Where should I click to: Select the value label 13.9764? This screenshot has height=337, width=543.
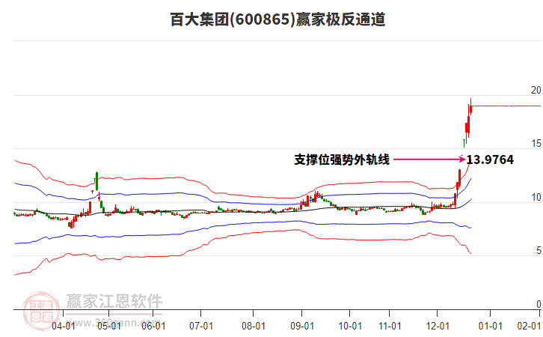point(490,160)
